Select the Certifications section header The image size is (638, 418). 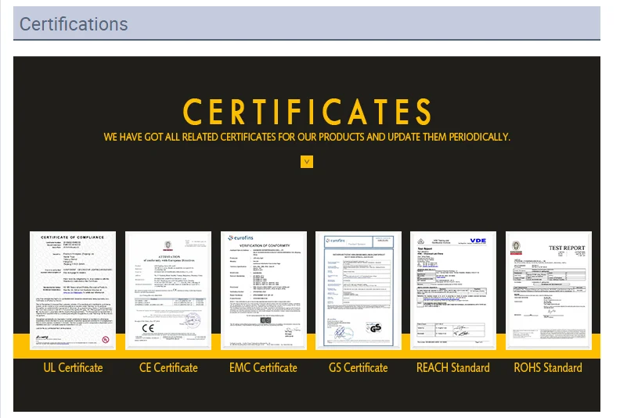[74, 24]
